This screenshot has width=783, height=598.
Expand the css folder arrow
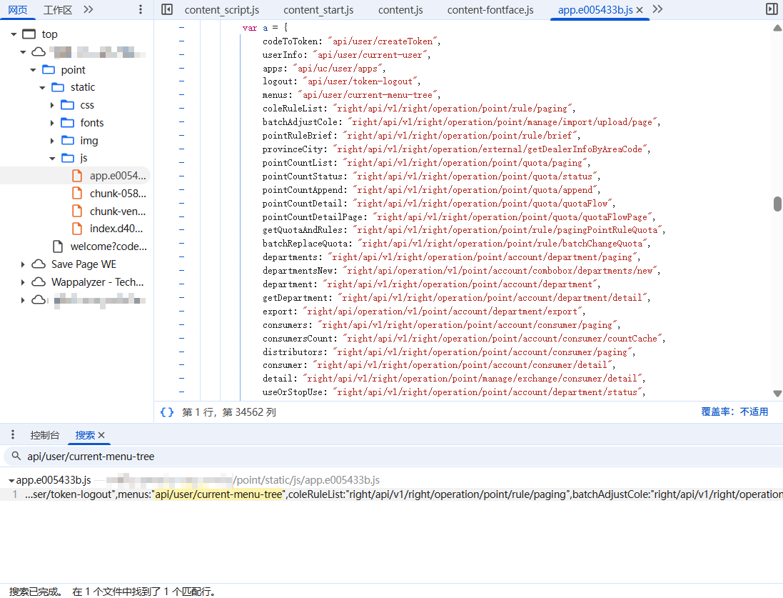coord(52,105)
